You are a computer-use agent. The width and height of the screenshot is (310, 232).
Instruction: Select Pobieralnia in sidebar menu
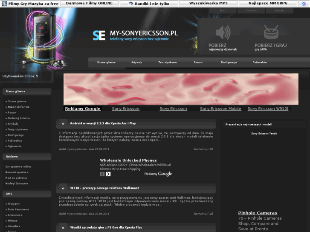pyautogui.click(x=15, y=141)
